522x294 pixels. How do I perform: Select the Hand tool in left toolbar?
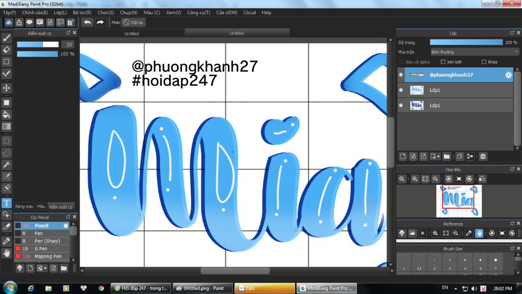pyautogui.click(x=6, y=253)
